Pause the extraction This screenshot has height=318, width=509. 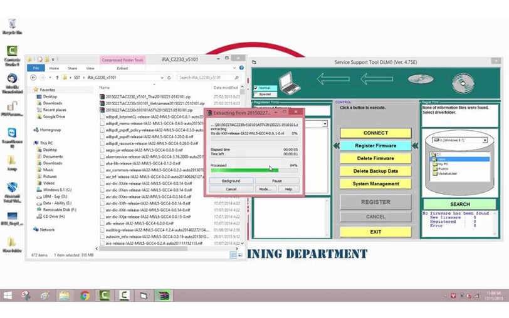click(x=277, y=181)
